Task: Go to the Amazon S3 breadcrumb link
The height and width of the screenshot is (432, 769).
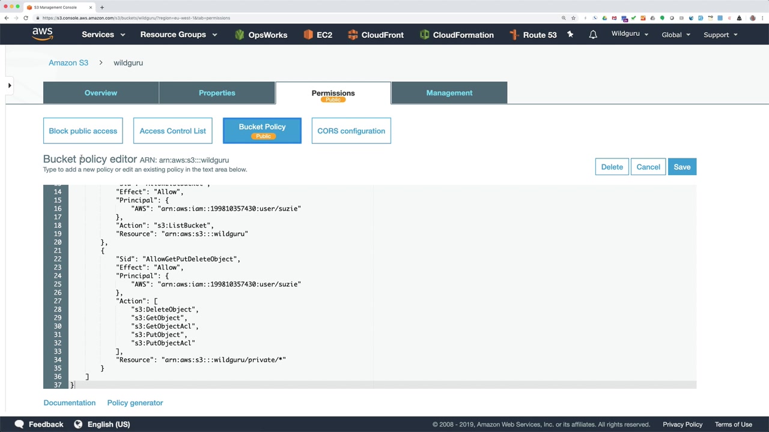Action: pos(68,62)
